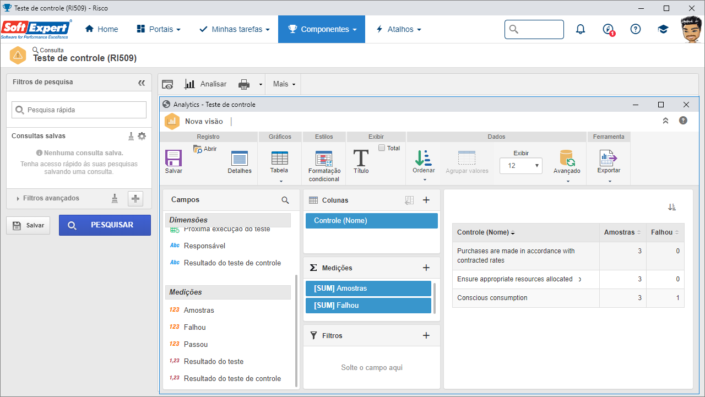The width and height of the screenshot is (705, 397).
Task: Click into the Pesquisa rápida field
Action: [79, 110]
